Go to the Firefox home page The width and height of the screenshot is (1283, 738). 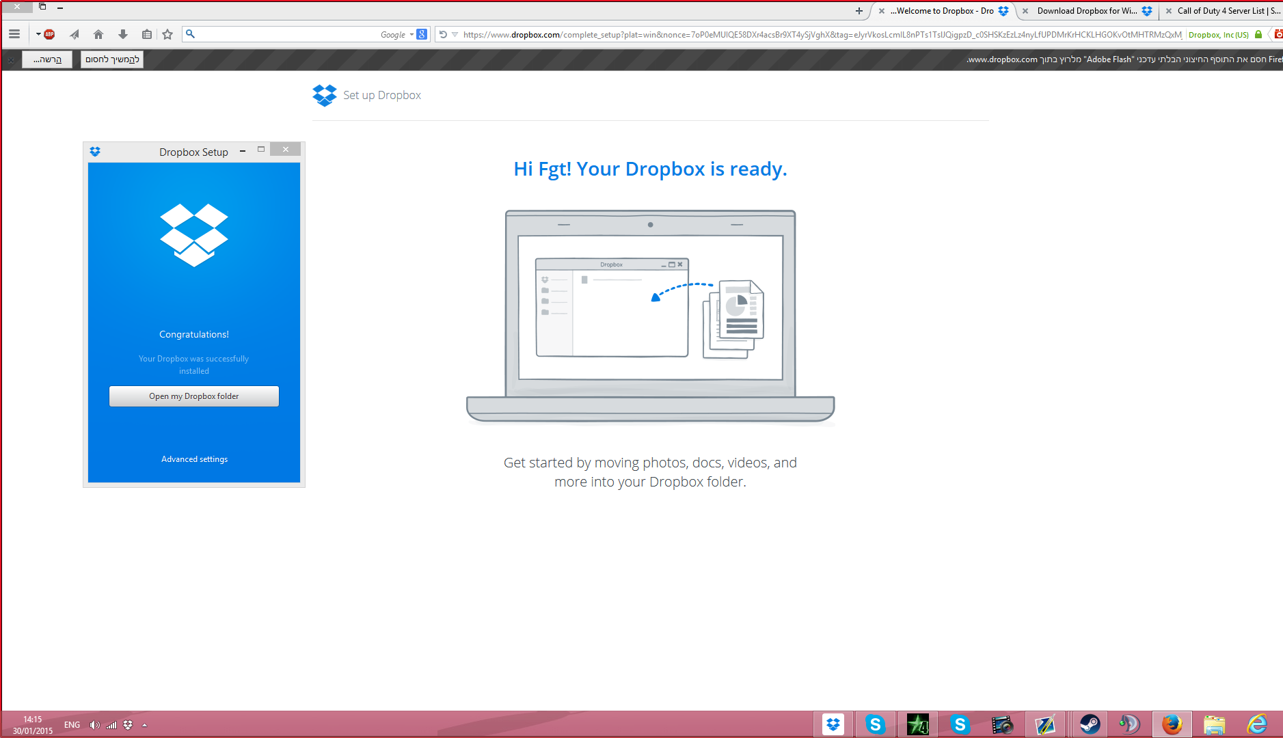(98, 34)
